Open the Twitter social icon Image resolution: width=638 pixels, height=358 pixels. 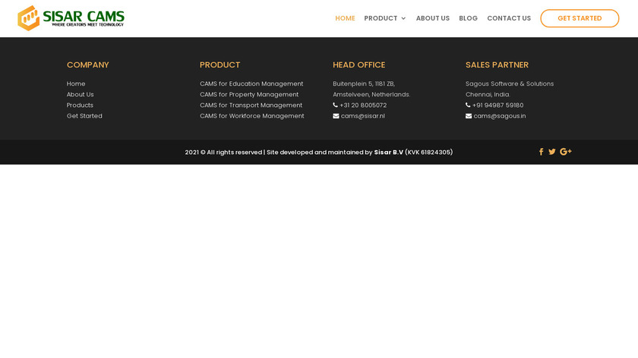[551, 152]
